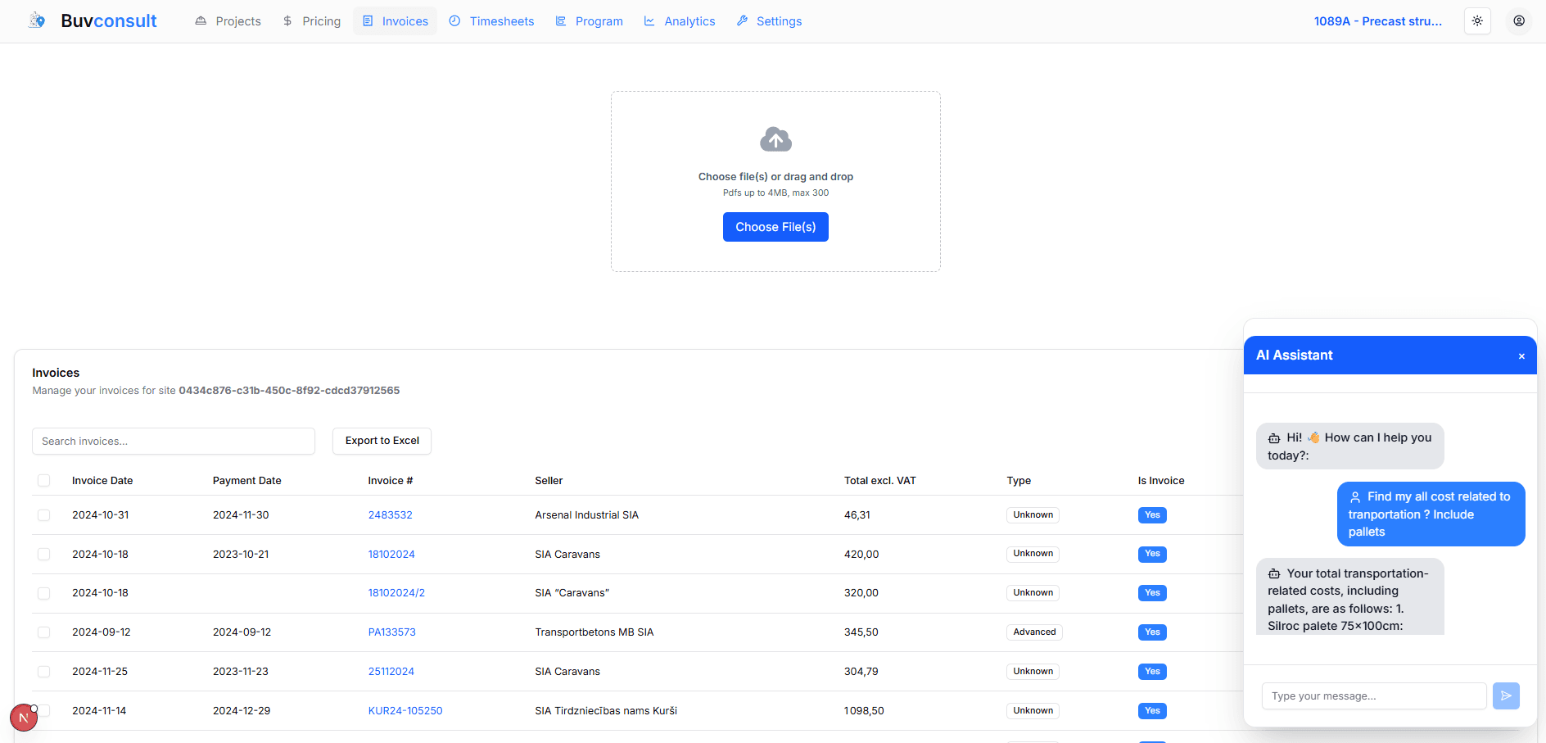This screenshot has width=1546, height=743.
Task: Check the row for invoice PA133573
Action: [x=44, y=632]
